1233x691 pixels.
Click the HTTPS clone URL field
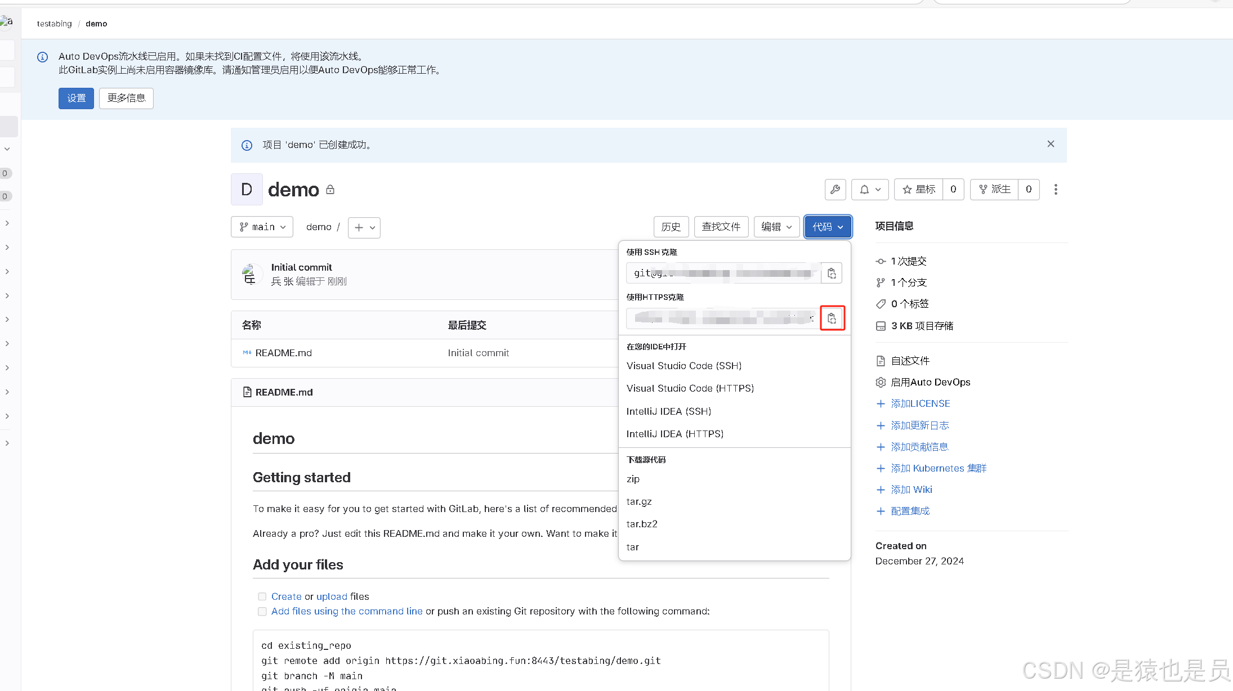[x=723, y=318]
